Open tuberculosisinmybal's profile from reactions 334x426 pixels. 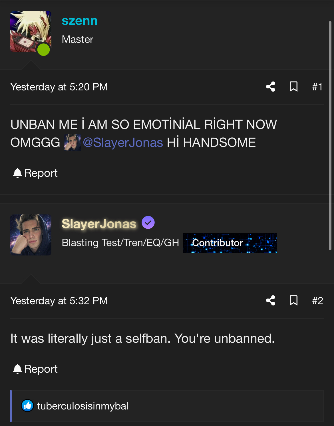pos(83,406)
